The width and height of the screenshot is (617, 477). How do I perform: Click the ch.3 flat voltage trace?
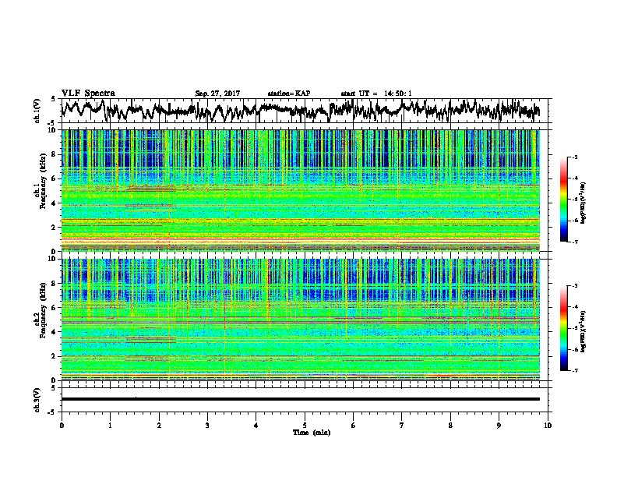300,399
